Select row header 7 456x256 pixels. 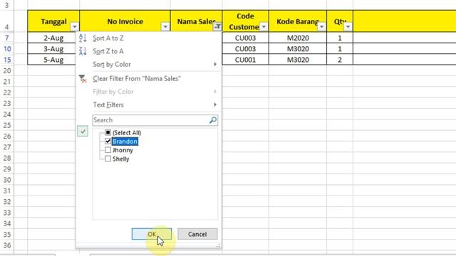[6, 38]
